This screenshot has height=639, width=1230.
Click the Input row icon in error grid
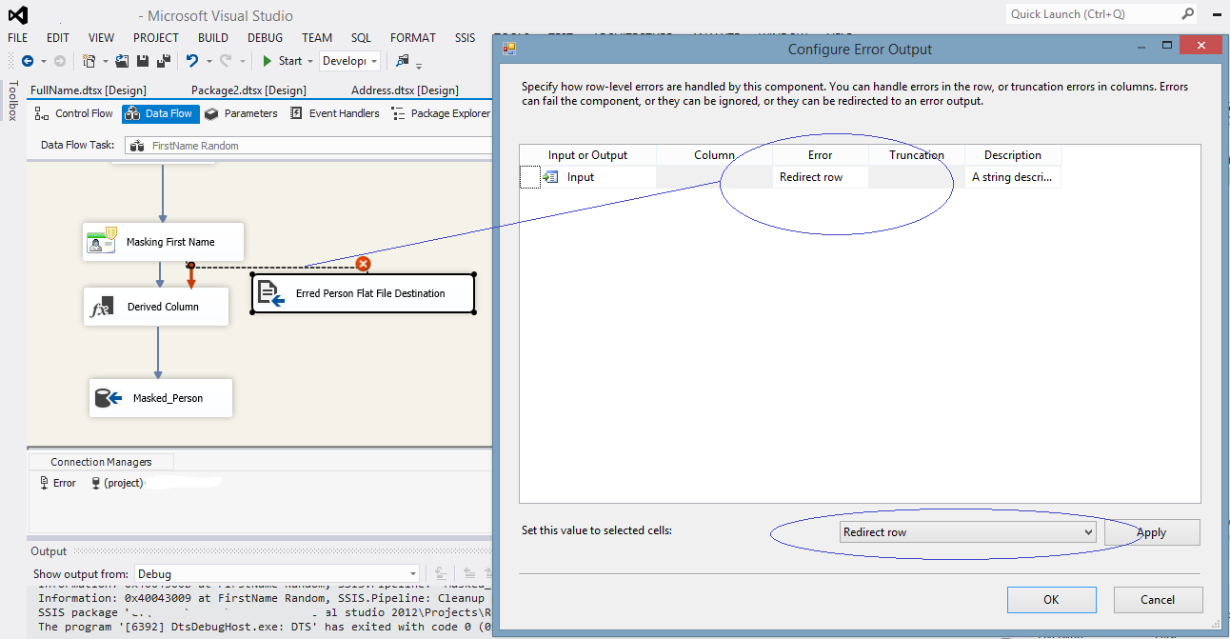pos(550,177)
